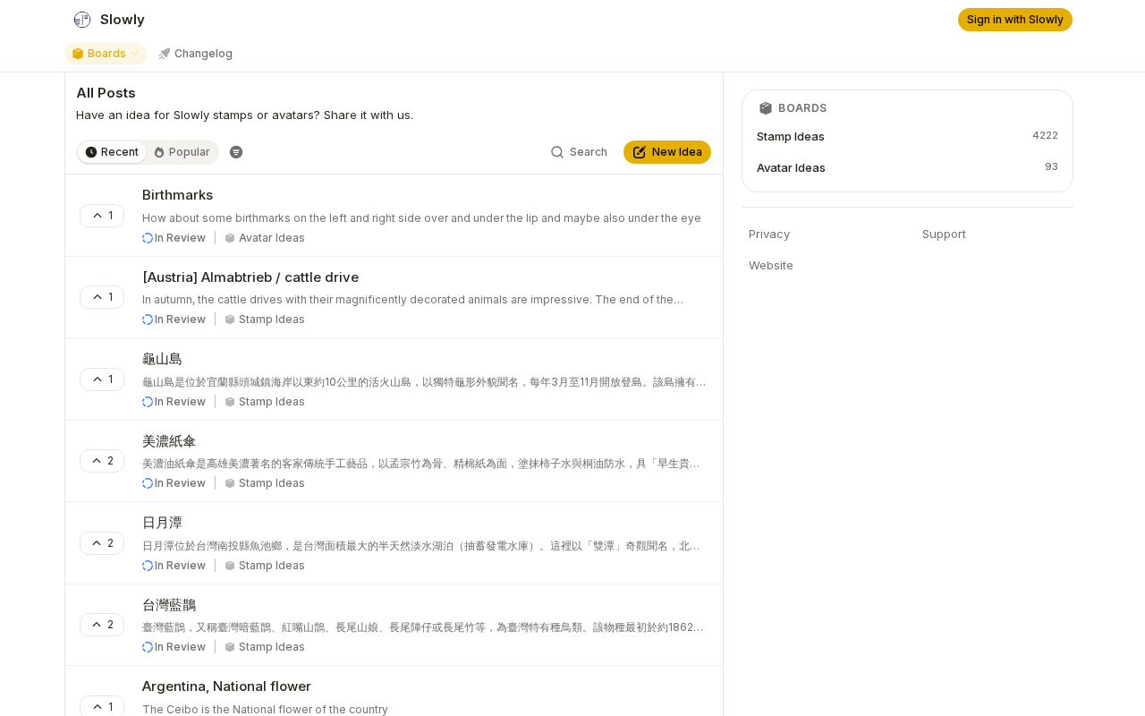Open the Argentina, National flower post

click(226, 686)
